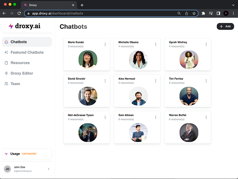The width and height of the screenshot is (238, 179).
Task: Select Chatbots in sidebar
Action: click(27, 42)
